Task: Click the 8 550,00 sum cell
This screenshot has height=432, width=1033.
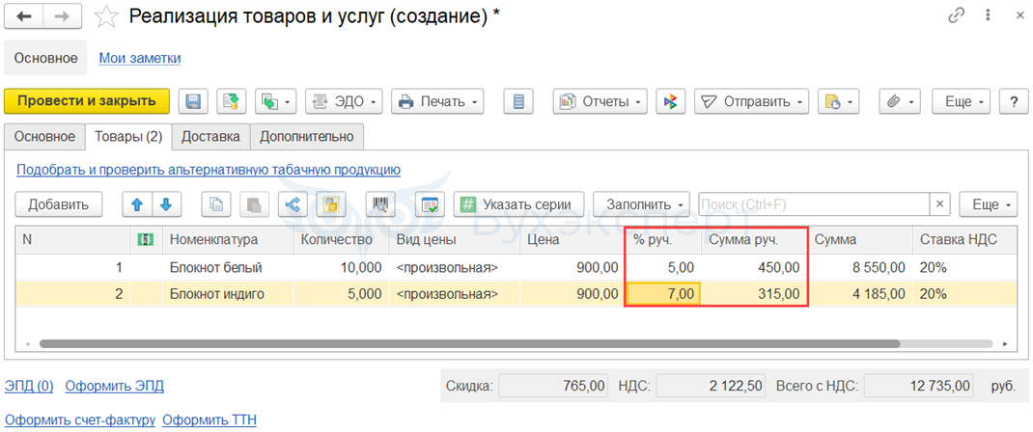Action: click(x=860, y=268)
